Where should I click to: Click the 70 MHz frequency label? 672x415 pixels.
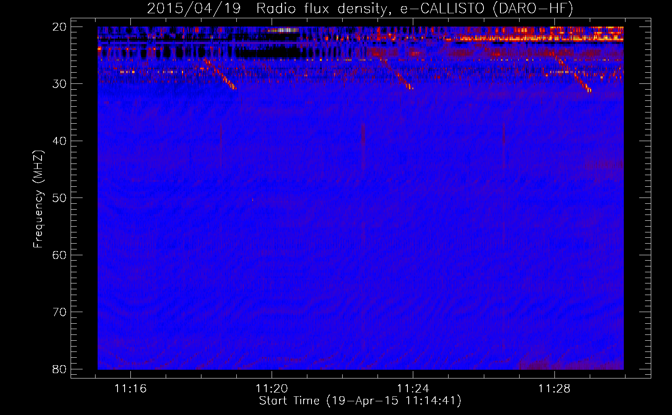click(x=59, y=312)
